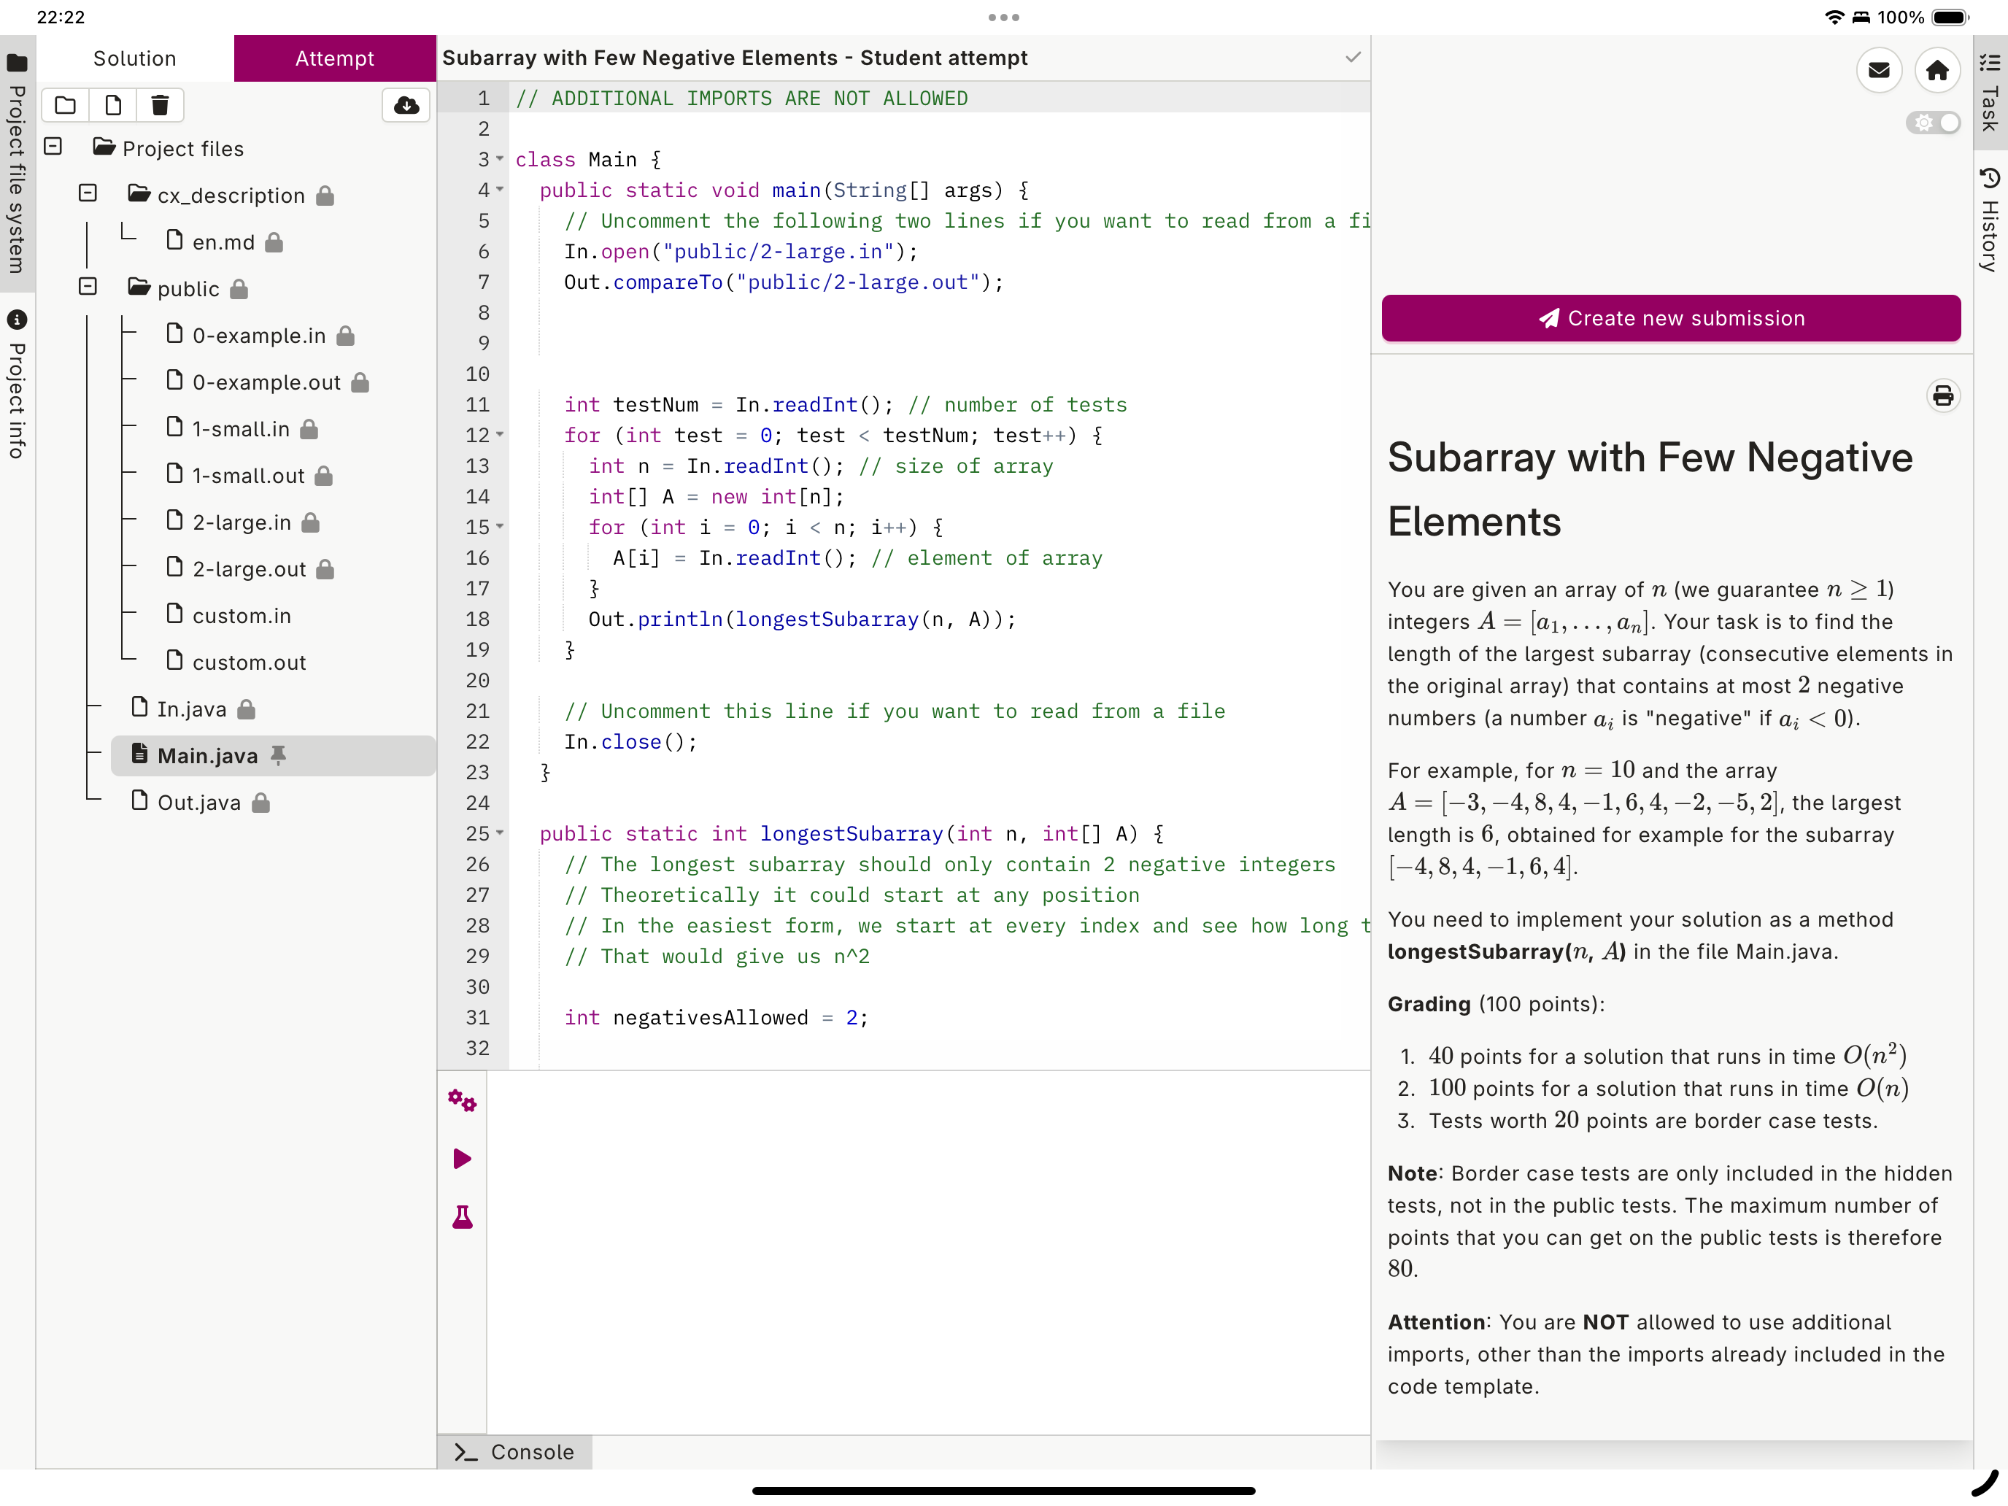Open the Out.java file

coord(198,802)
